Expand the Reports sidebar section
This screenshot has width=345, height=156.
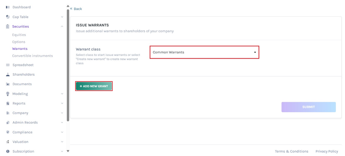click(62, 104)
